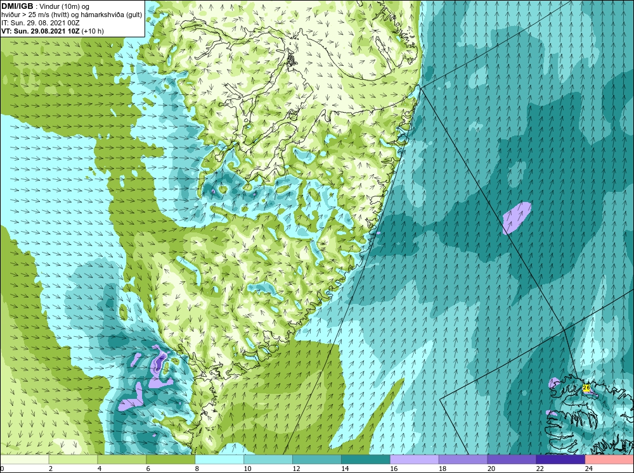Click the 20–22 m/s violet legend swatch
The image size is (634, 473).
[512, 460]
